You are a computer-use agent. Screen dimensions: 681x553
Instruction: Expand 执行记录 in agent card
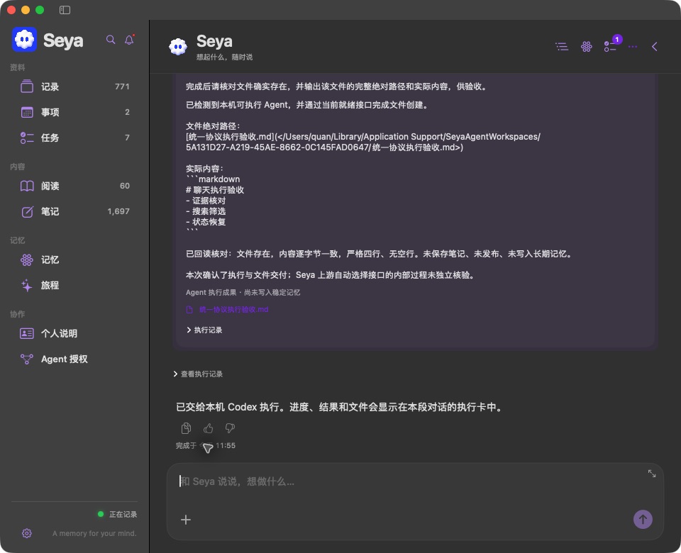204,330
